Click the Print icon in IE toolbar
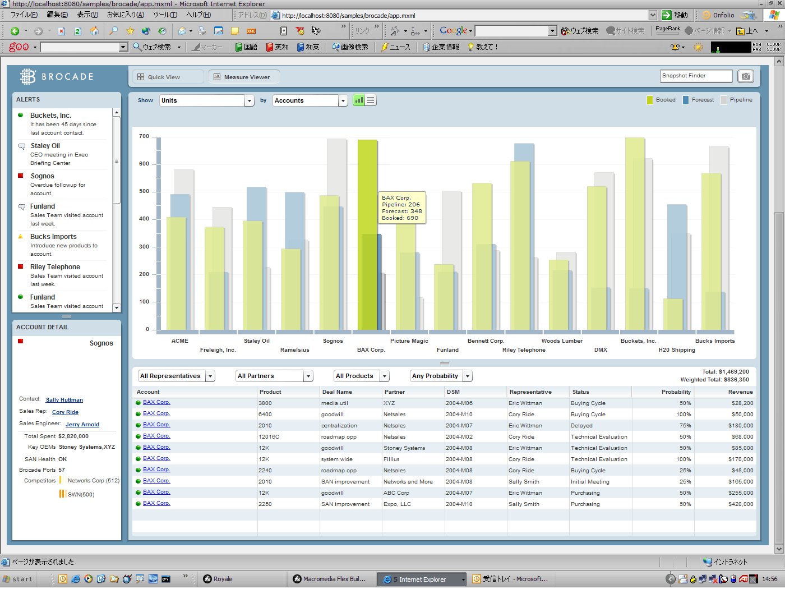This screenshot has width=785, height=589. coord(202,31)
